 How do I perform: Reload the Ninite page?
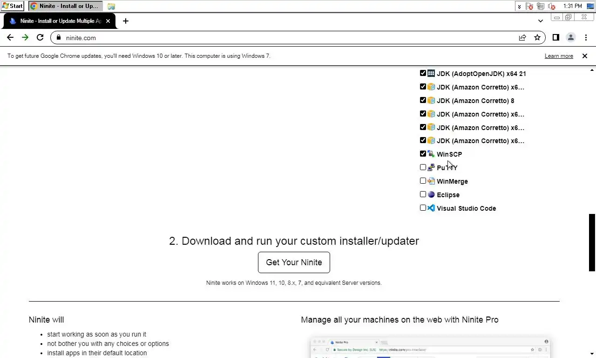40,37
